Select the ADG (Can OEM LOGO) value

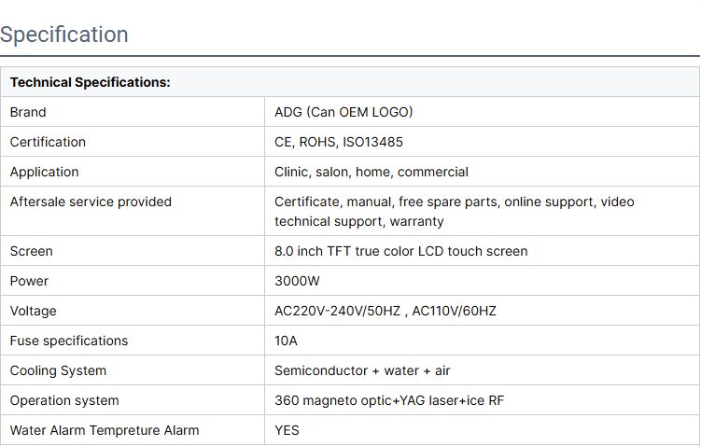[343, 112]
